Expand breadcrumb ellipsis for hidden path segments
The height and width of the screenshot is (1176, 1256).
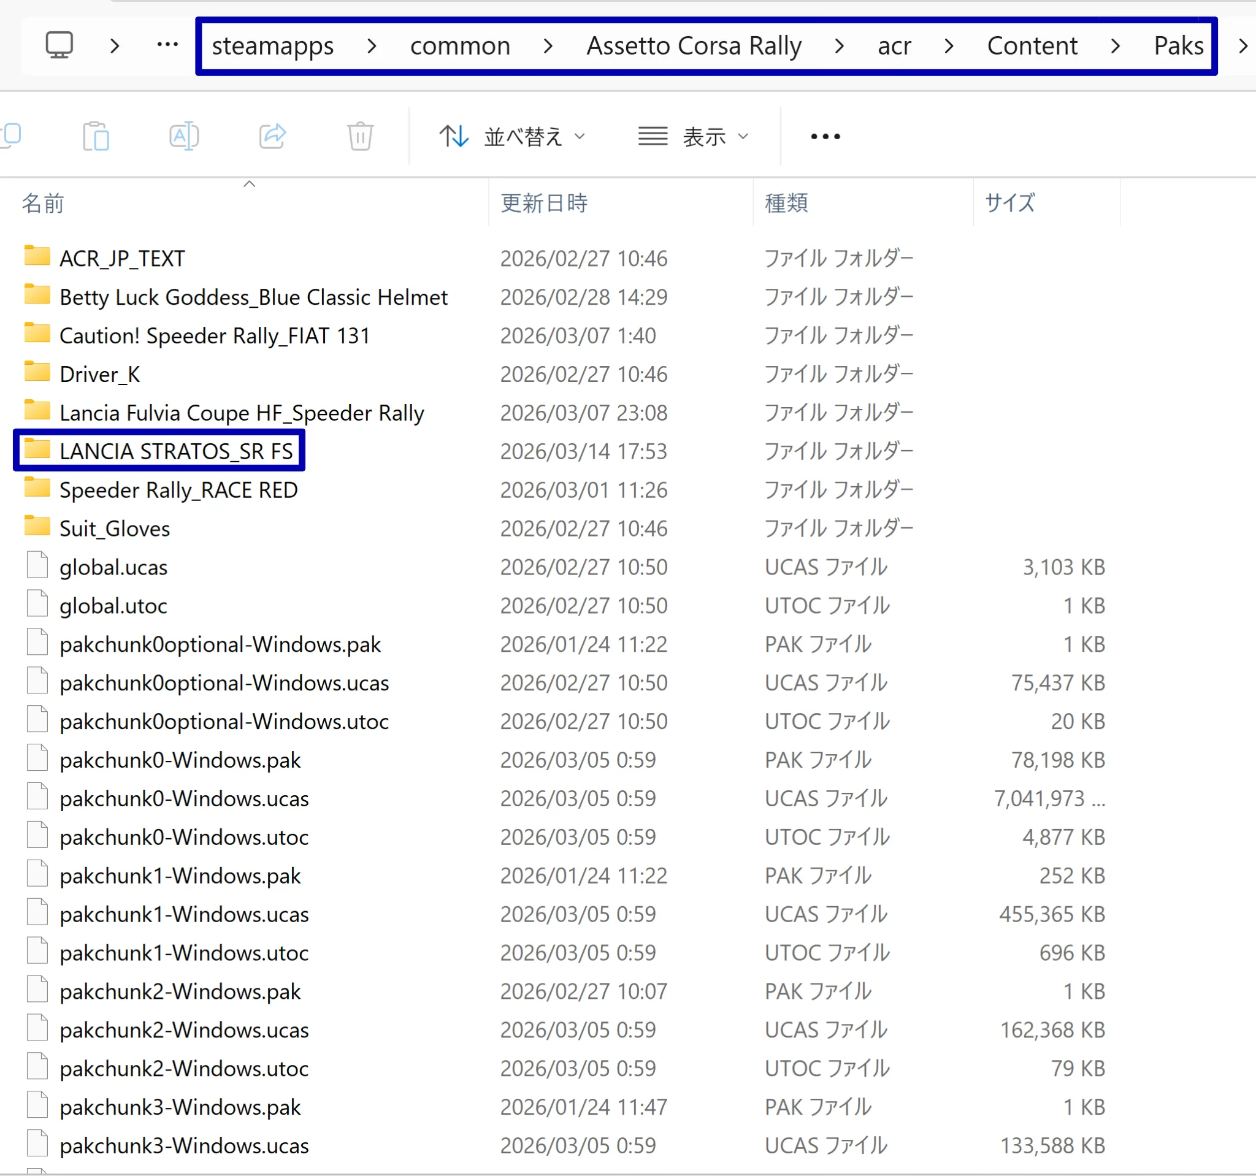click(x=167, y=45)
